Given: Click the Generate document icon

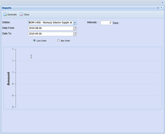Looking at the screenshot, I should click(x=5, y=14).
